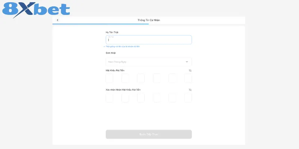The image size is (299, 149).
Task: Select first digit box of Mật Khẩu Rút Tiền
Action: (x=109, y=78)
